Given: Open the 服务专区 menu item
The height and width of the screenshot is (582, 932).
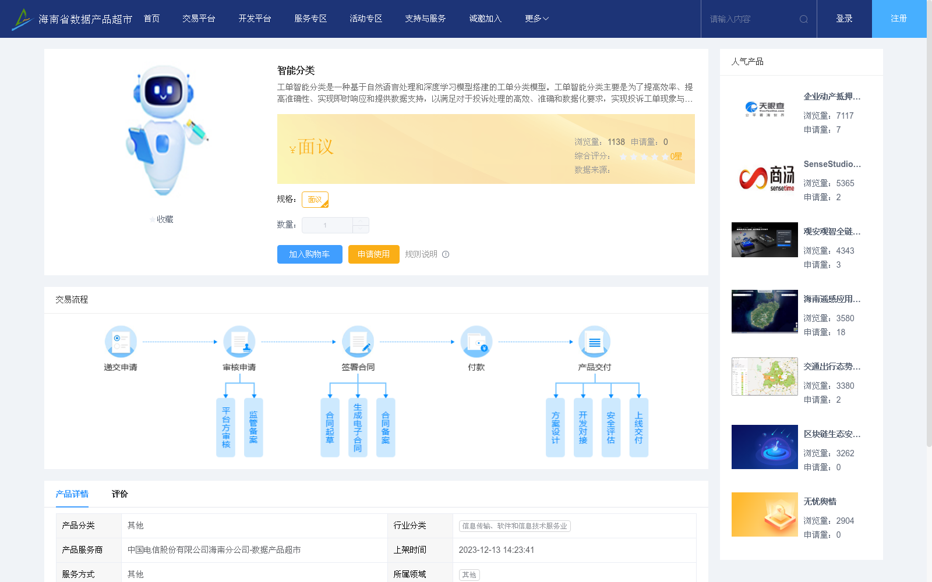Looking at the screenshot, I should [310, 19].
